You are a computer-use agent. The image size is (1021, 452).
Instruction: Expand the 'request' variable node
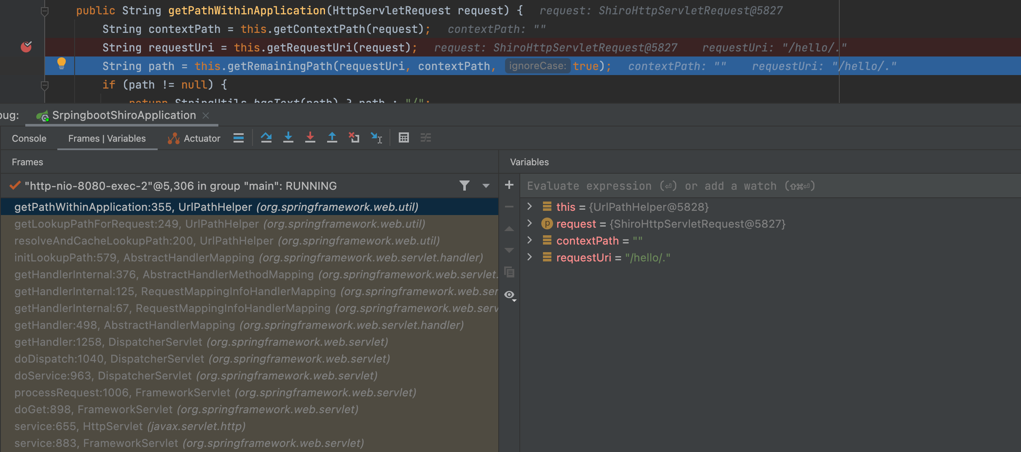point(530,223)
